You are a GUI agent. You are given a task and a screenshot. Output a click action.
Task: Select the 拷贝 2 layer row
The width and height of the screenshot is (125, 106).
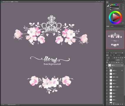[115, 87]
